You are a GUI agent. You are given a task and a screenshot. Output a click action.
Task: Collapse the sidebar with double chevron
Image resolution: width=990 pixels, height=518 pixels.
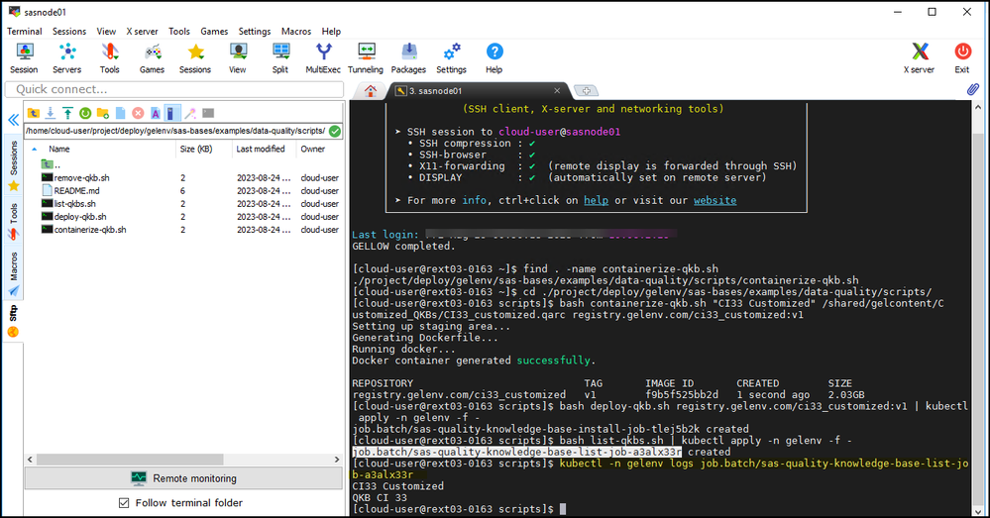click(13, 120)
